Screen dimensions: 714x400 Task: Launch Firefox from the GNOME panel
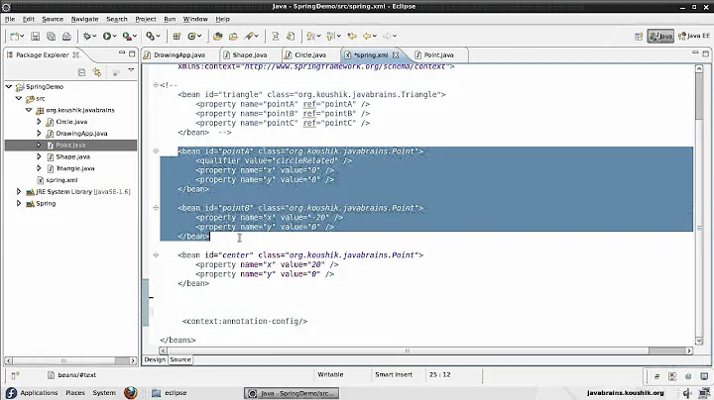[x=130, y=393]
